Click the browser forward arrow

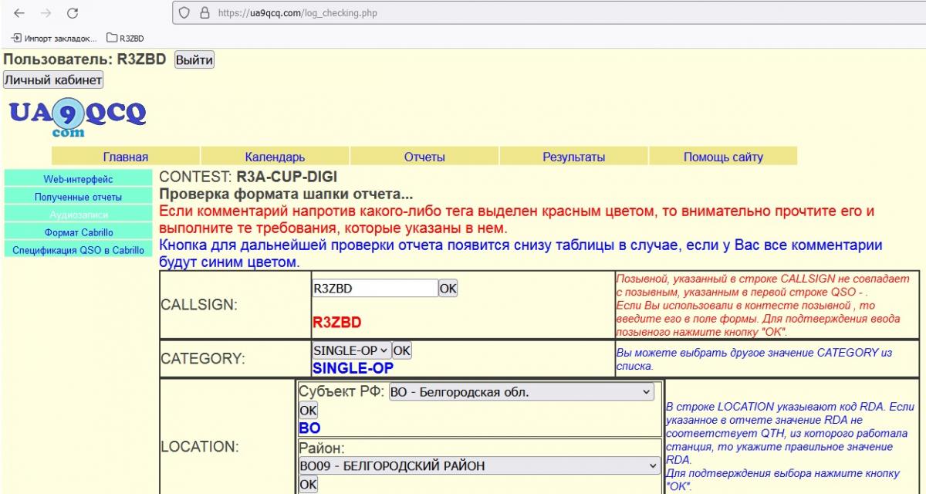pyautogui.click(x=46, y=13)
